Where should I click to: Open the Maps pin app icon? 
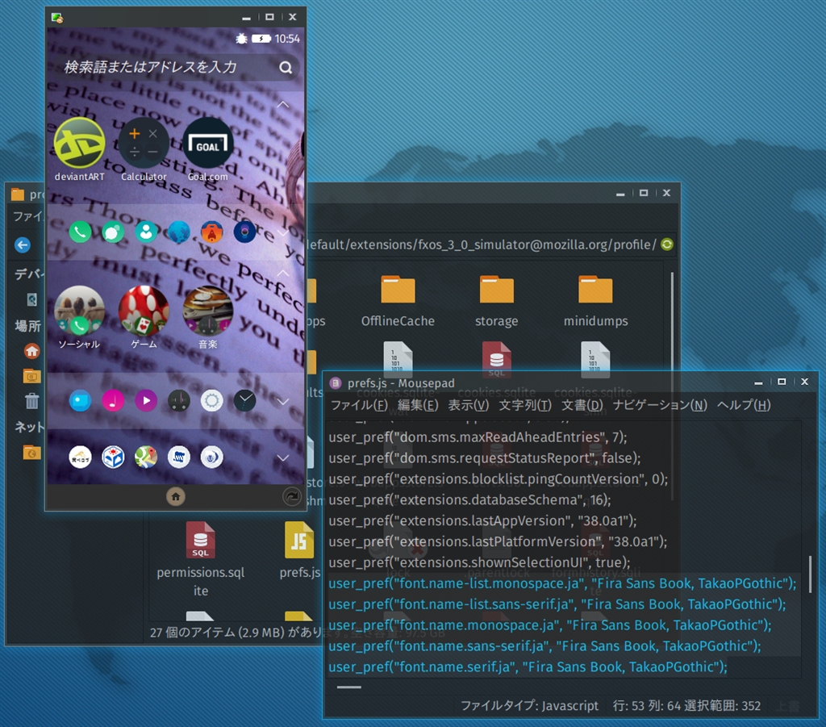tap(146, 458)
